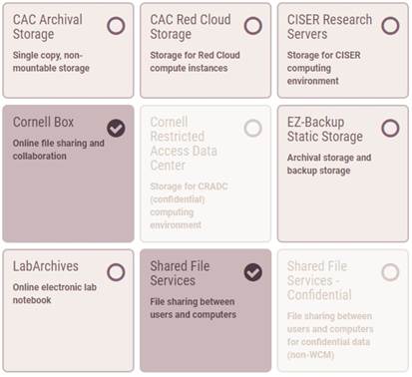Viewport: 412px width, 377px height.
Task: Select the Shared File Services - Confidential circle
Action: [390, 272]
